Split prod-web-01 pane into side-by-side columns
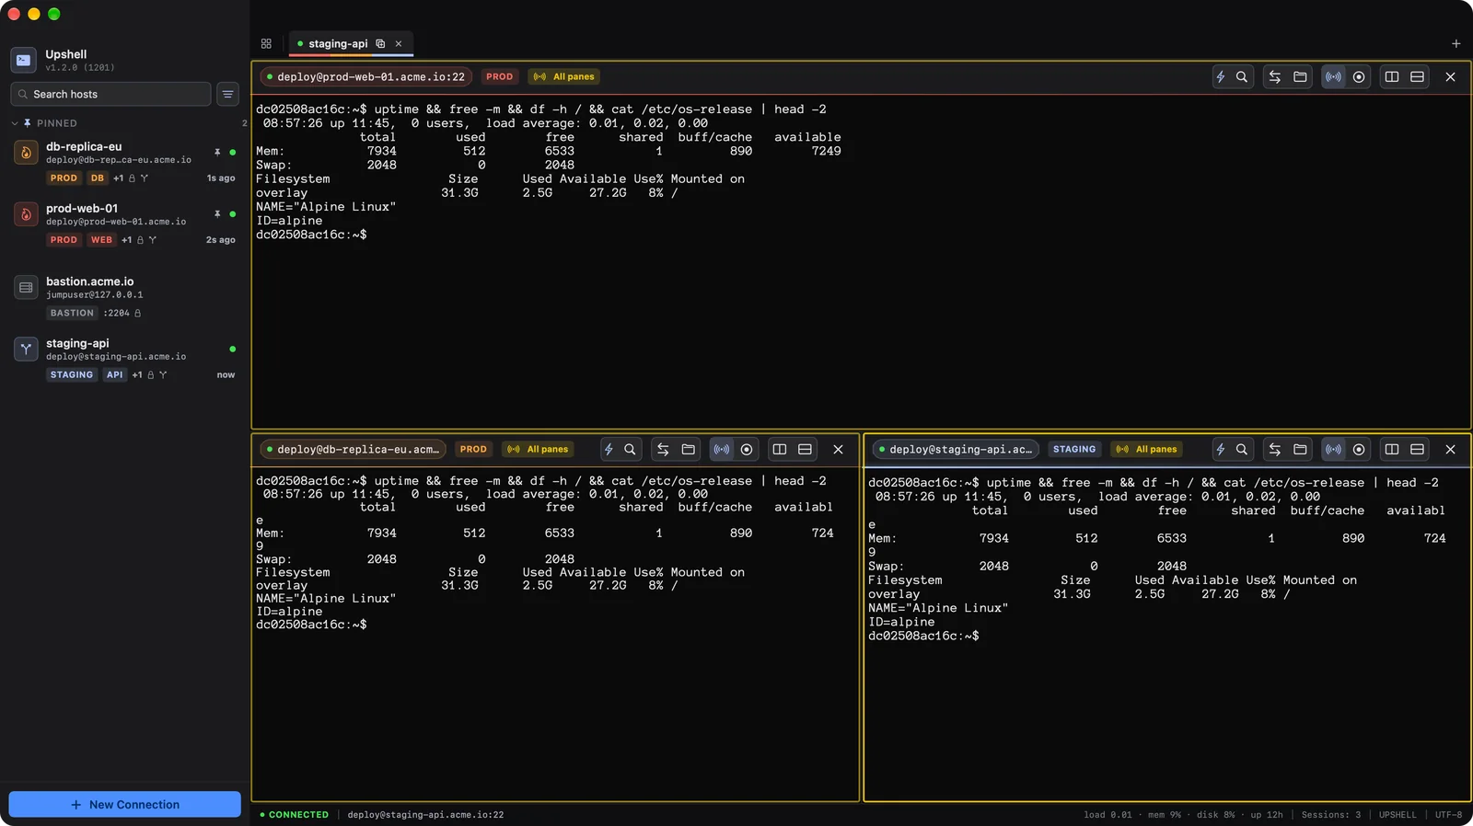Image resolution: width=1473 pixels, height=826 pixels. [1392, 77]
